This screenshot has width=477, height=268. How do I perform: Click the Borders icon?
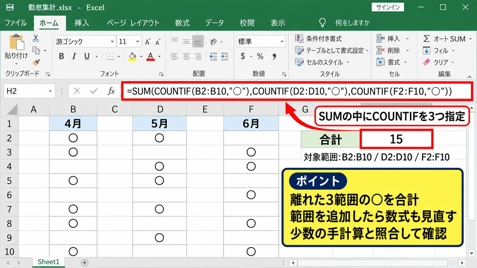tap(110, 56)
